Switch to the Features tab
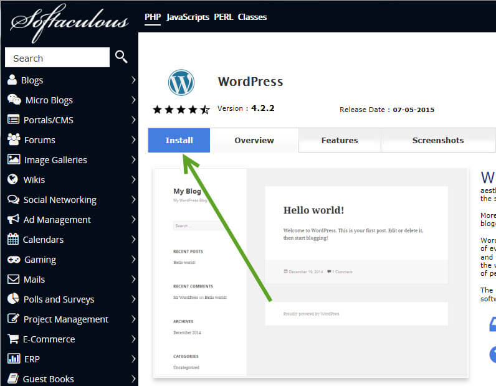The image size is (496, 386). (x=340, y=140)
